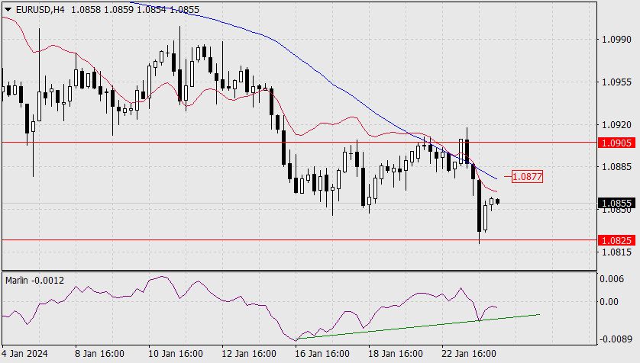
Task: Click the 1.0990 price scale value
Action: pos(616,40)
